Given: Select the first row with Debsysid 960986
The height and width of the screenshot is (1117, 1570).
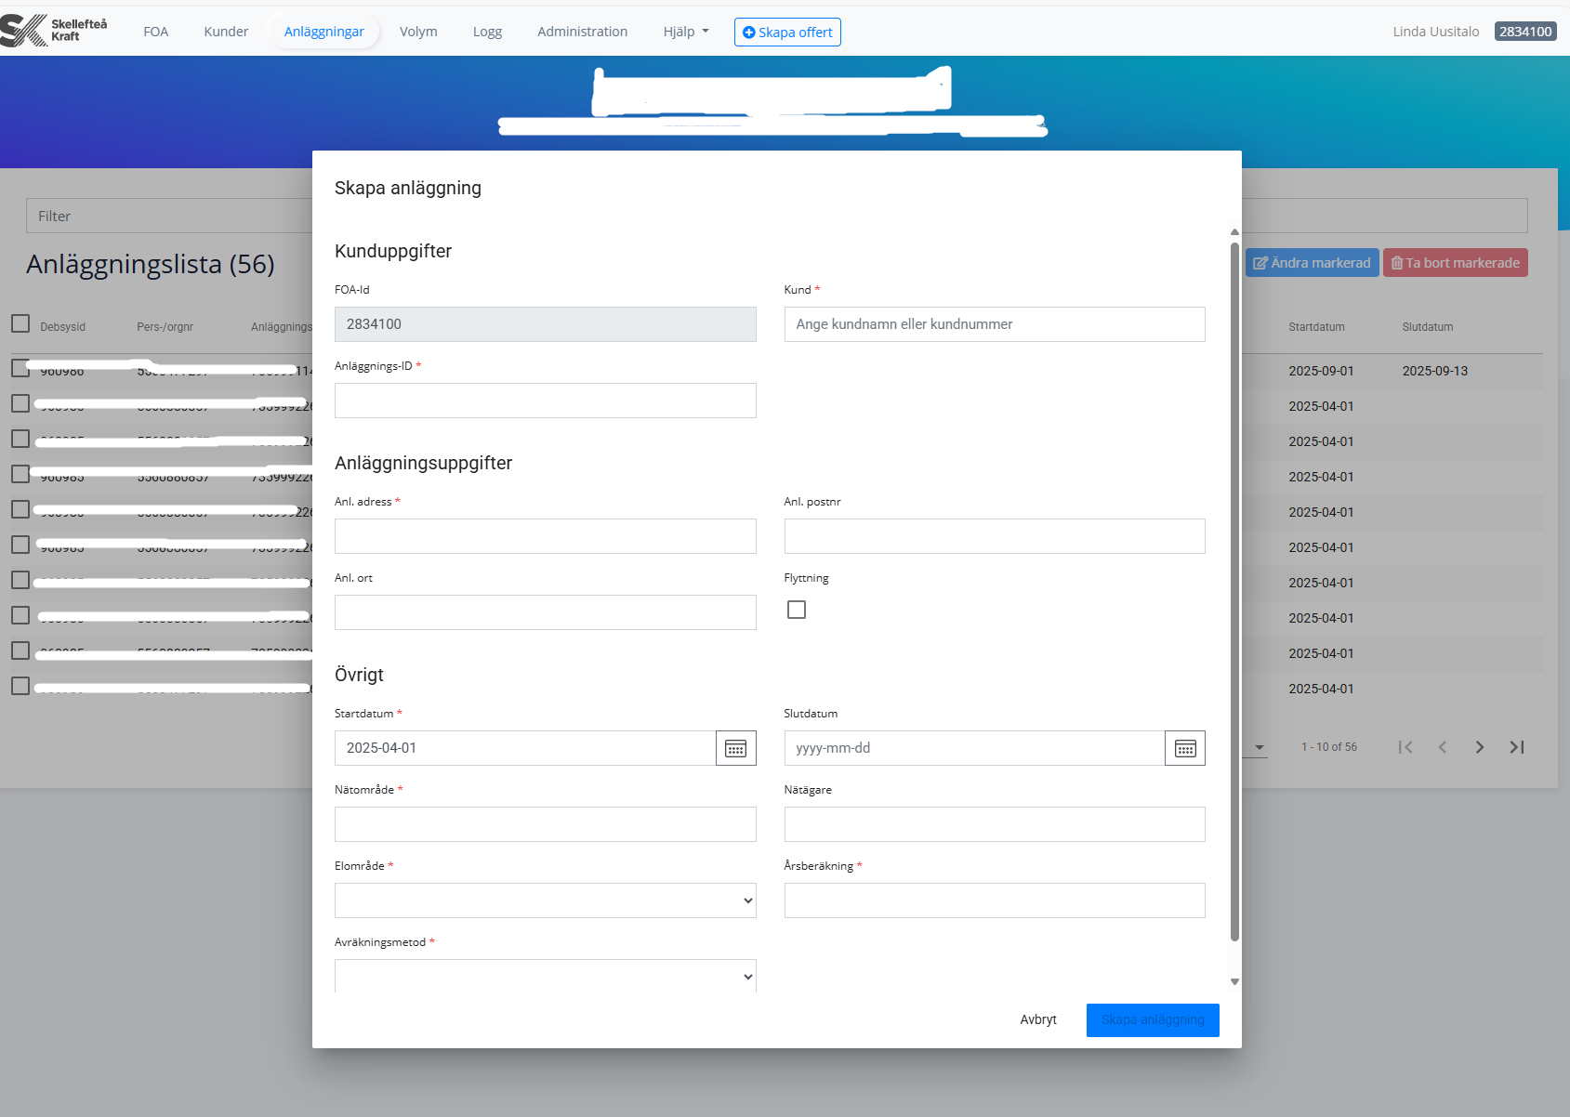Looking at the screenshot, I should tap(20, 368).
